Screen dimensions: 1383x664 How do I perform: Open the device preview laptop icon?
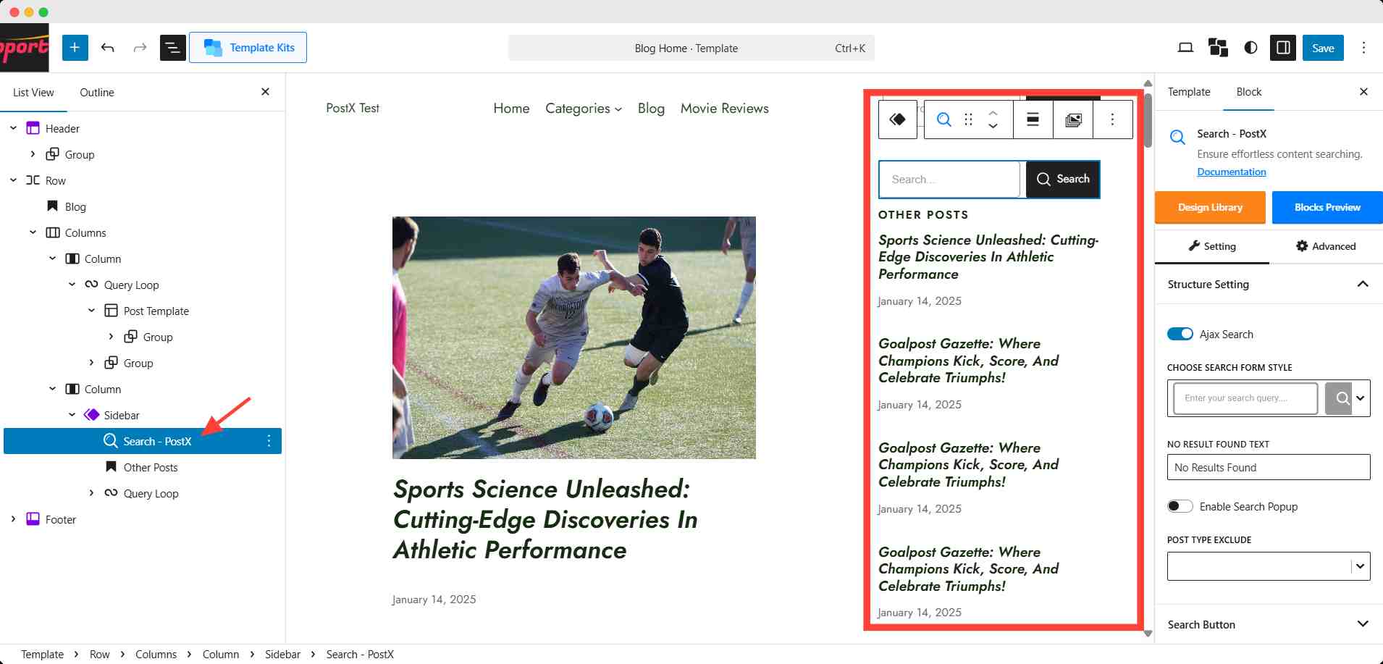pyautogui.click(x=1185, y=48)
